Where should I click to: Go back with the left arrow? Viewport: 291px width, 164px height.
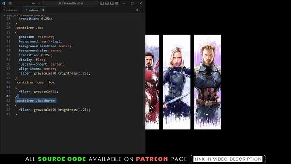pyautogui.click(x=33, y=3)
